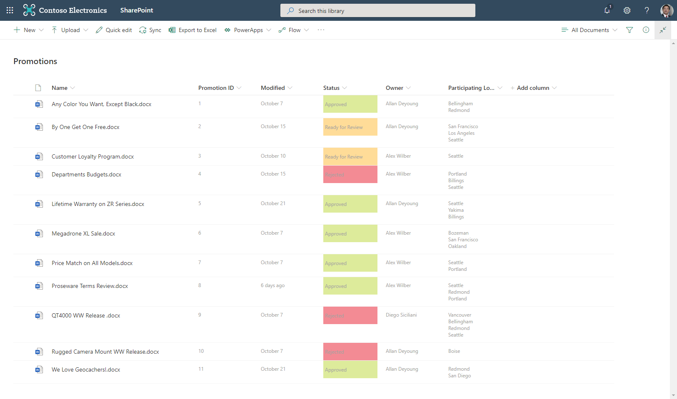Image resolution: width=677 pixels, height=399 pixels.
Task: Open the All Documents view dropdown
Action: [x=590, y=30]
